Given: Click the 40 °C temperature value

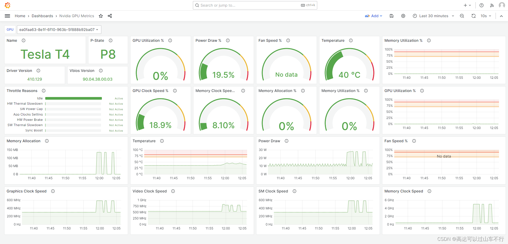Looking at the screenshot, I should [x=349, y=75].
